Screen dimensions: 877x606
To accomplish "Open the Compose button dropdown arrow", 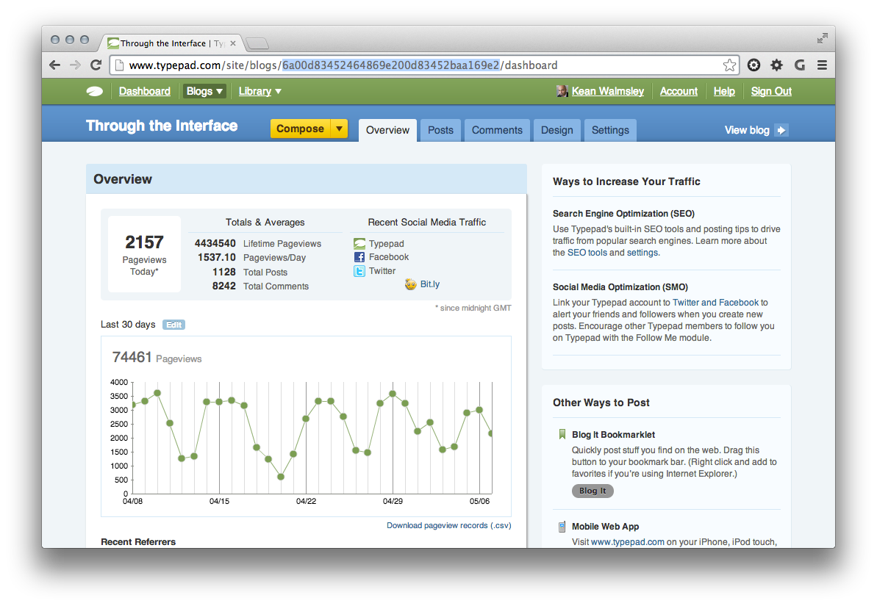I will point(339,129).
